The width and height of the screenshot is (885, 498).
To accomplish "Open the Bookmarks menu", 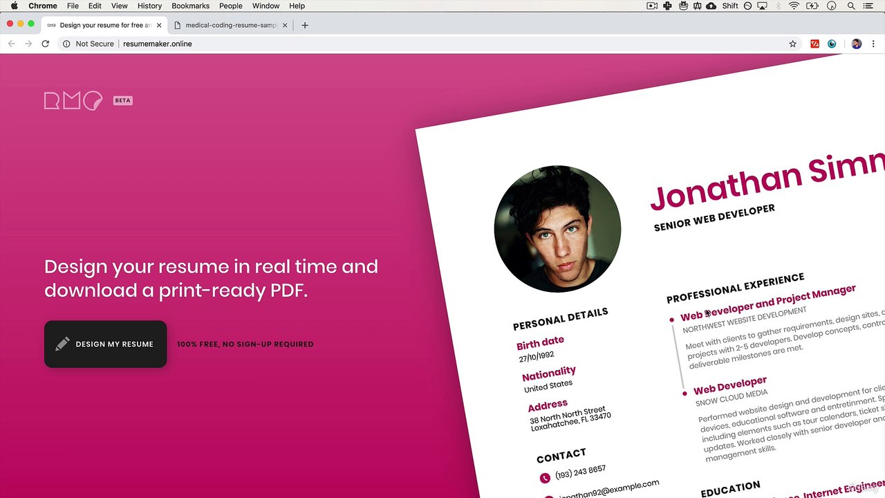I will pos(190,6).
